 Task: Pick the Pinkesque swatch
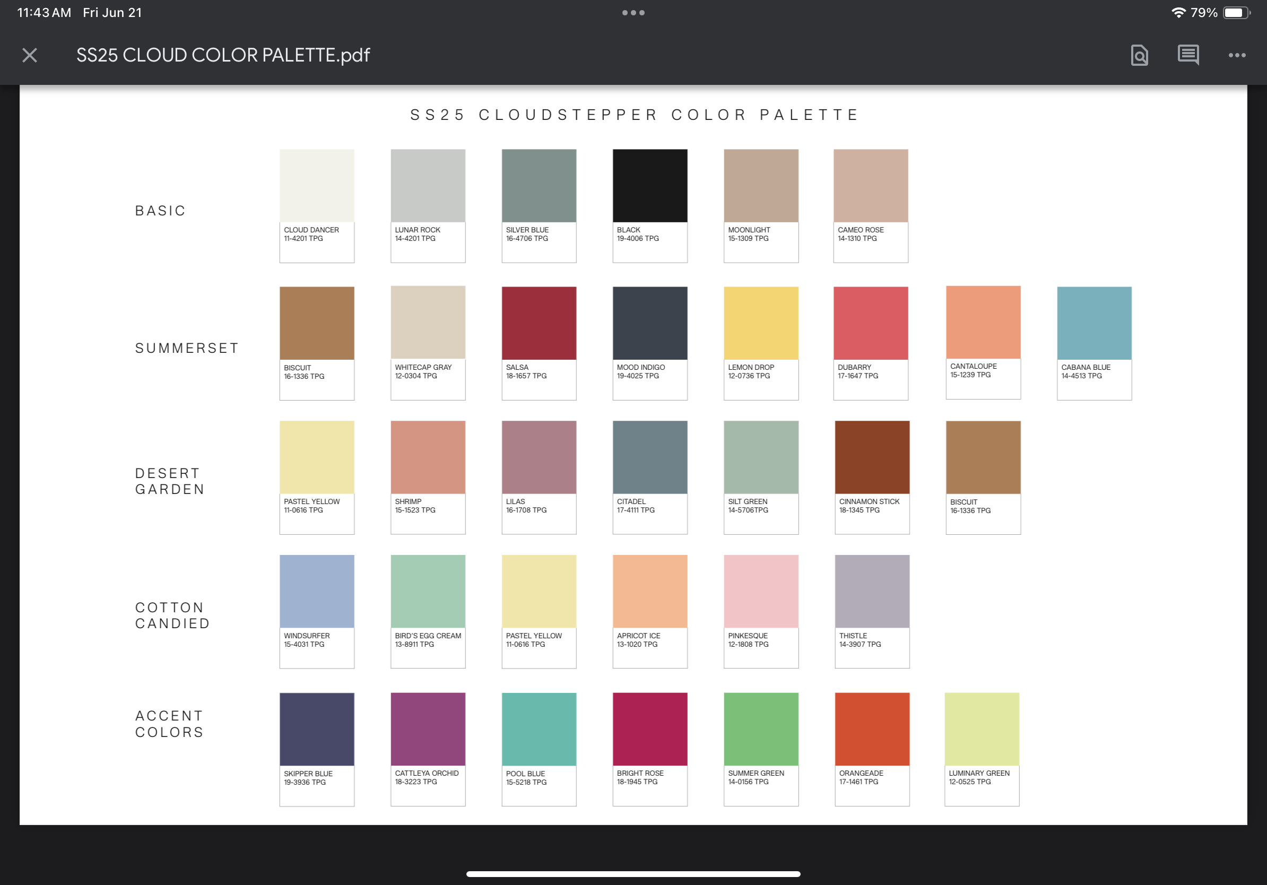760,592
